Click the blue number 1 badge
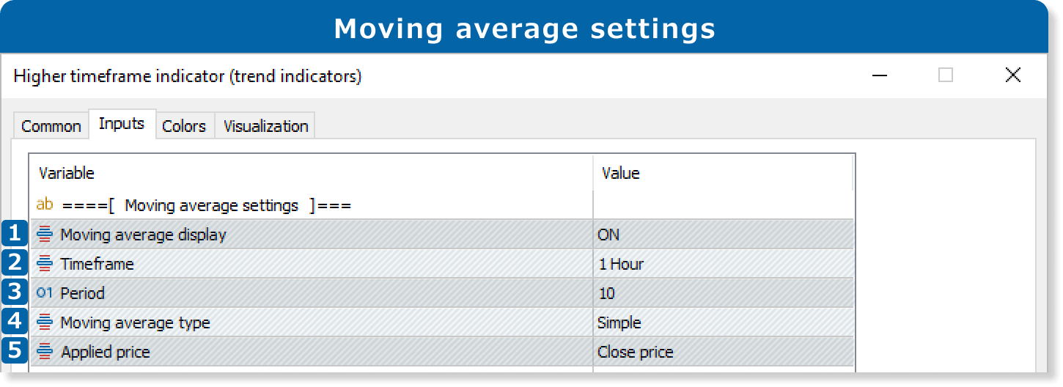 click(x=14, y=234)
